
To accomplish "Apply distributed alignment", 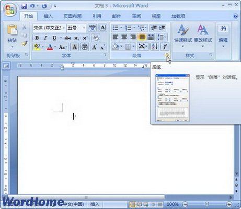I will click(x=151, y=37).
